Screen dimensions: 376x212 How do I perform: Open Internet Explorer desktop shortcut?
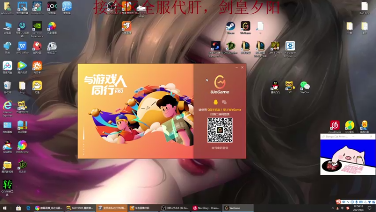7,109
